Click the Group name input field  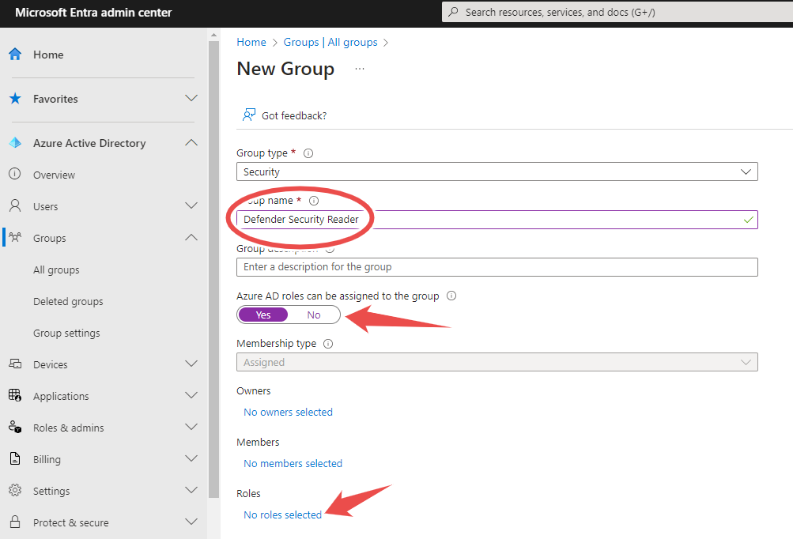pos(497,220)
